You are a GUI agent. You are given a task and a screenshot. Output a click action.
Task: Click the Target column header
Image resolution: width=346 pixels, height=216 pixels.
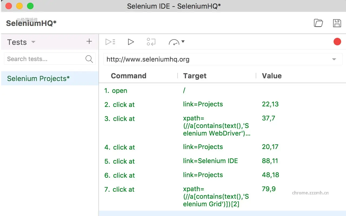[x=195, y=76]
